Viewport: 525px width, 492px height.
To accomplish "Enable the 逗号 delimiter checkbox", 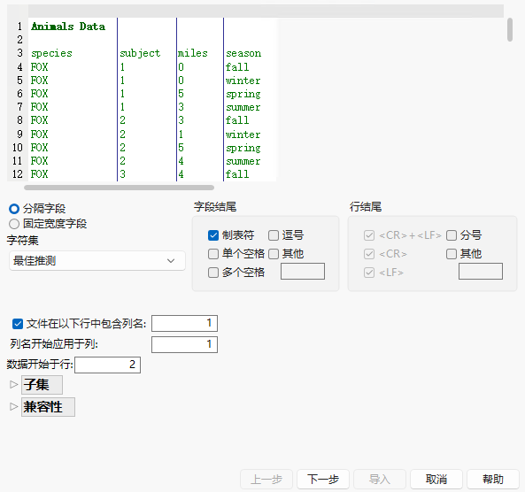I will 274,235.
